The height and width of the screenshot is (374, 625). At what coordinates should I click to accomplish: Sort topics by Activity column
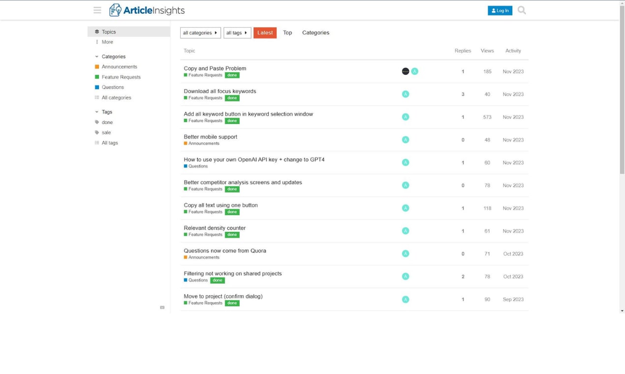pyautogui.click(x=513, y=51)
